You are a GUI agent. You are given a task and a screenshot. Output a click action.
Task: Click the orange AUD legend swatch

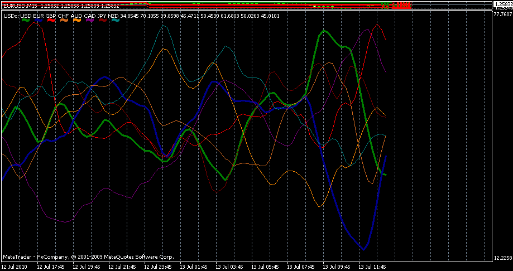[77, 20]
